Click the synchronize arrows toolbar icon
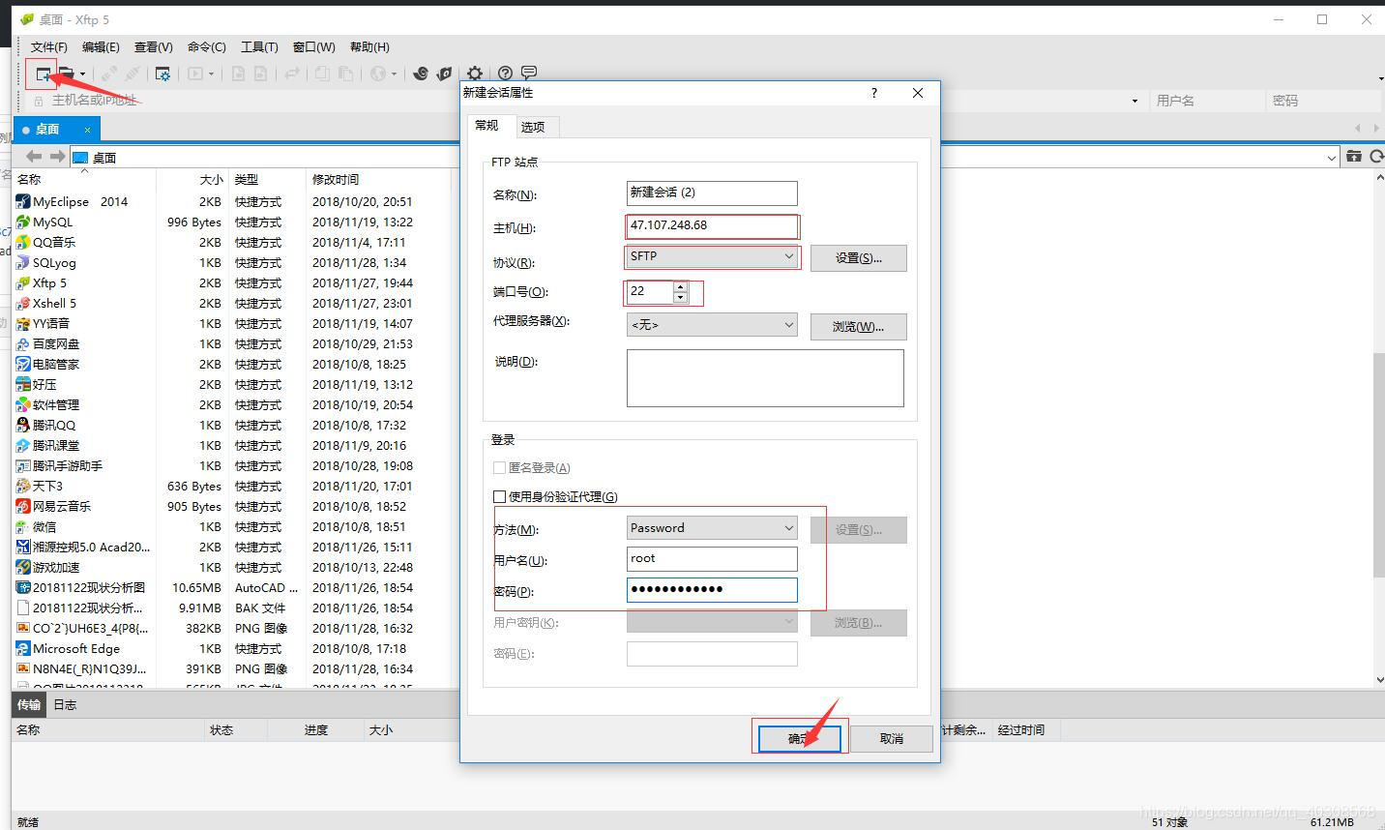Image resolution: width=1385 pixels, height=830 pixels. (291, 74)
